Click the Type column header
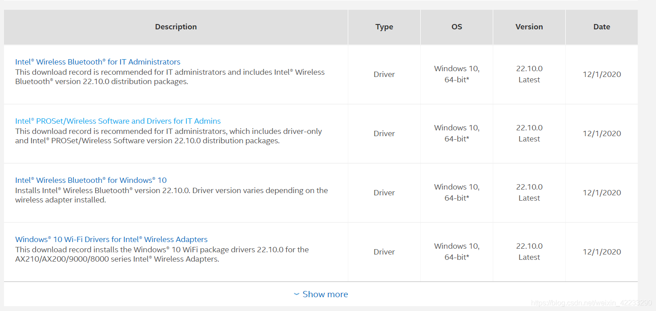 [x=384, y=27]
